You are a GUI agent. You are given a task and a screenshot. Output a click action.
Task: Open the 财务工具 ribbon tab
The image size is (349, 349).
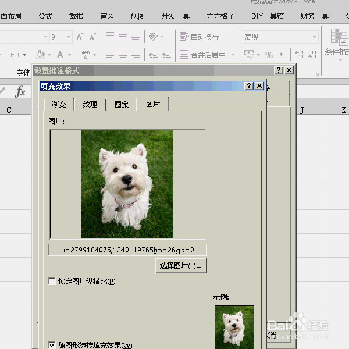click(315, 16)
